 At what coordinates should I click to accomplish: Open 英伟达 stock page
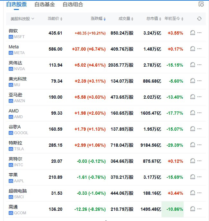[x=15, y=63]
